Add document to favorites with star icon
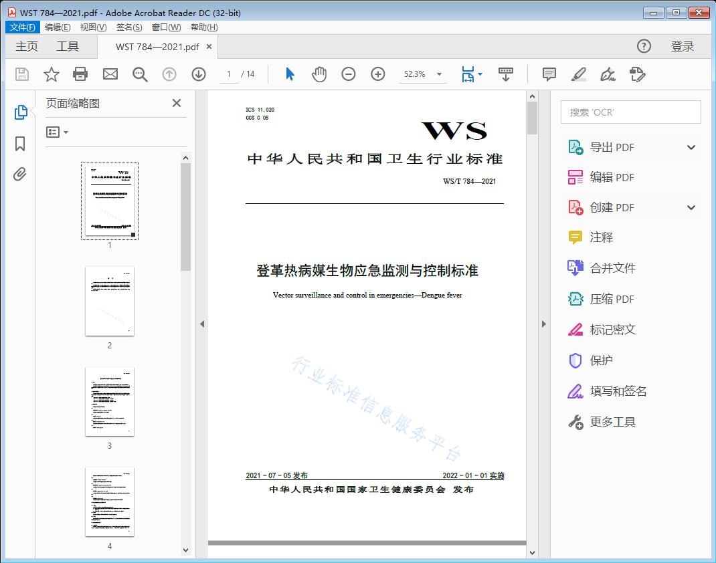 pos(51,74)
